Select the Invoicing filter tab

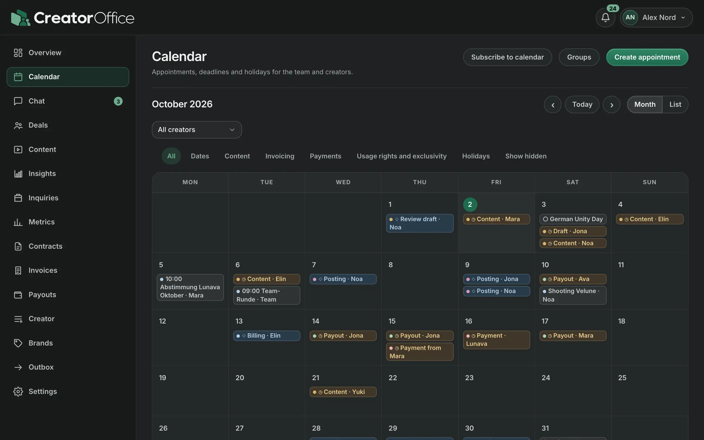coord(280,156)
